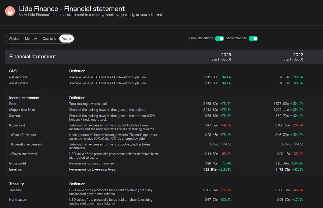
Task: Click the first N/A info icon under 2022
Action: (290, 144)
